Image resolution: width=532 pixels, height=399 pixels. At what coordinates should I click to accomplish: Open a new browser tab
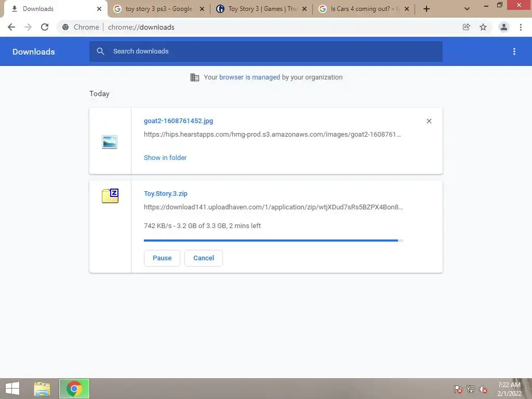click(427, 9)
